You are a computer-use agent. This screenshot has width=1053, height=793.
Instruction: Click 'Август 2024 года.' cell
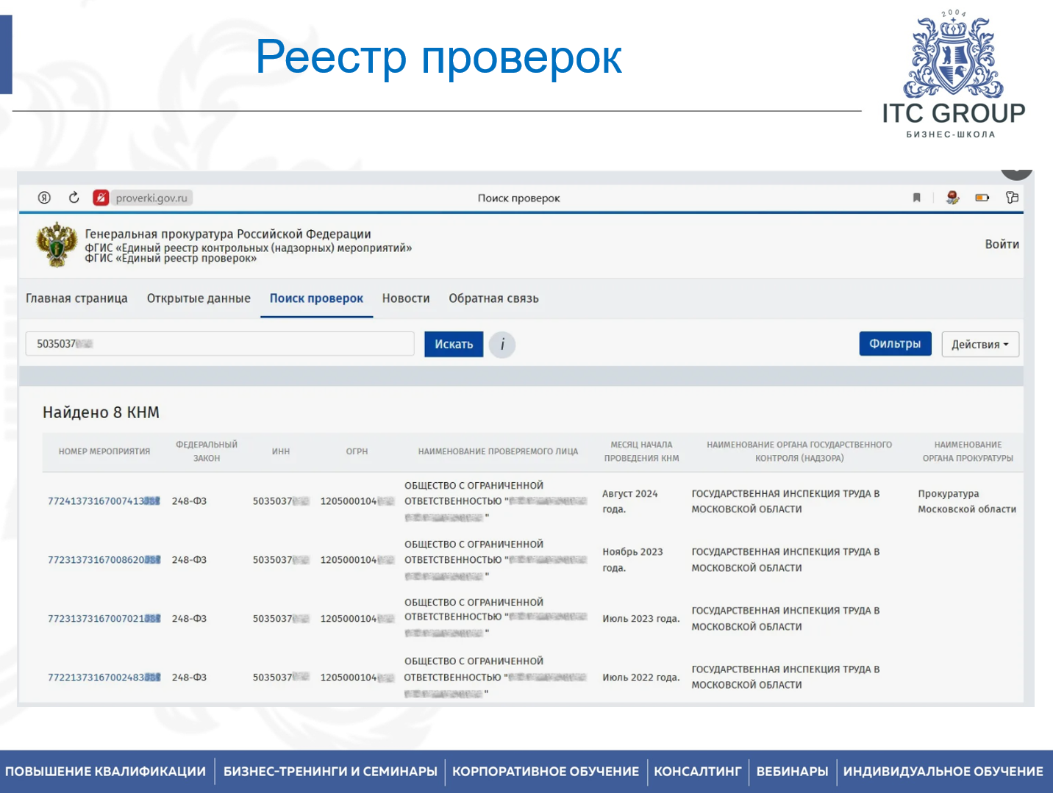630,501
